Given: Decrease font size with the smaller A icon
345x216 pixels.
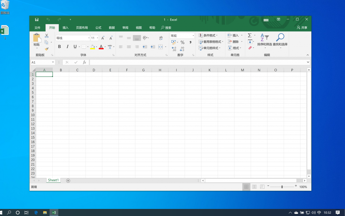Looking at the screenshot, I should [111, 38].
